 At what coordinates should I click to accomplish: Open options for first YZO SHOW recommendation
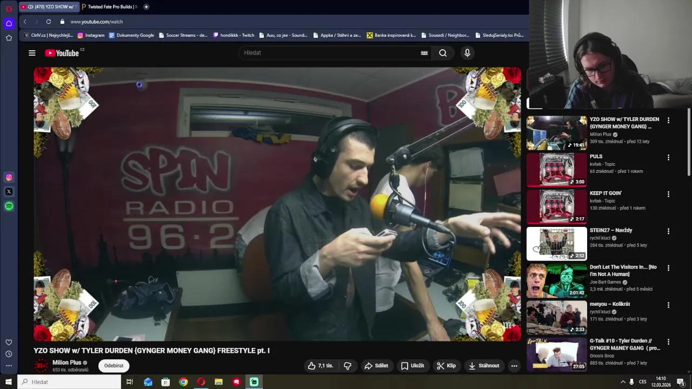[668, 120]
